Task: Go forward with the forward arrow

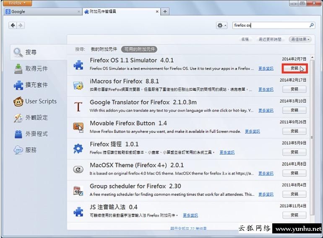Action: 21,25
